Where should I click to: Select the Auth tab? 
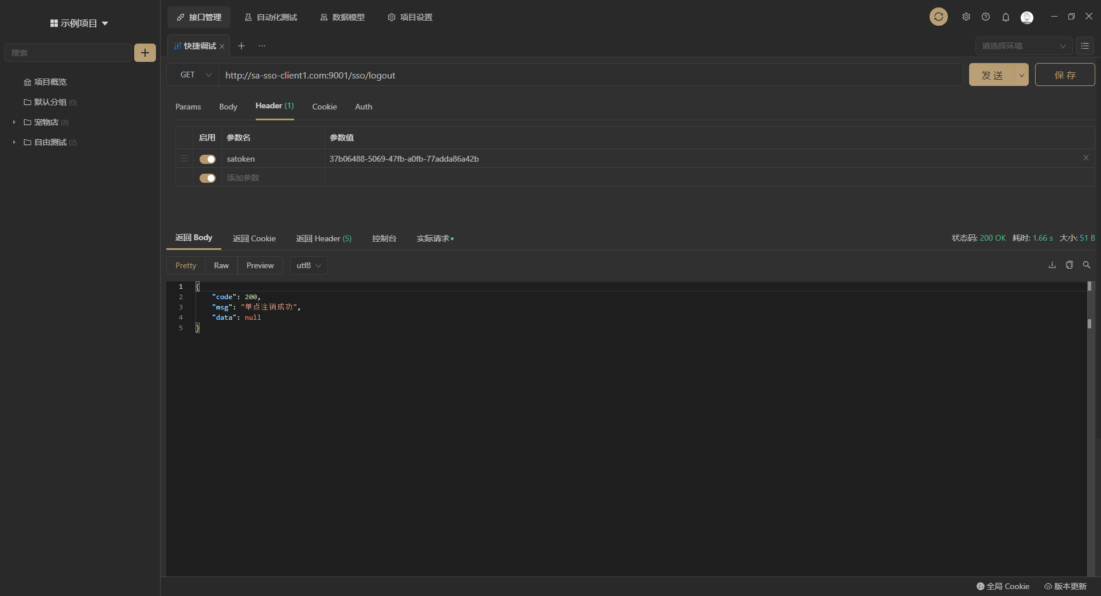point(364,107)
